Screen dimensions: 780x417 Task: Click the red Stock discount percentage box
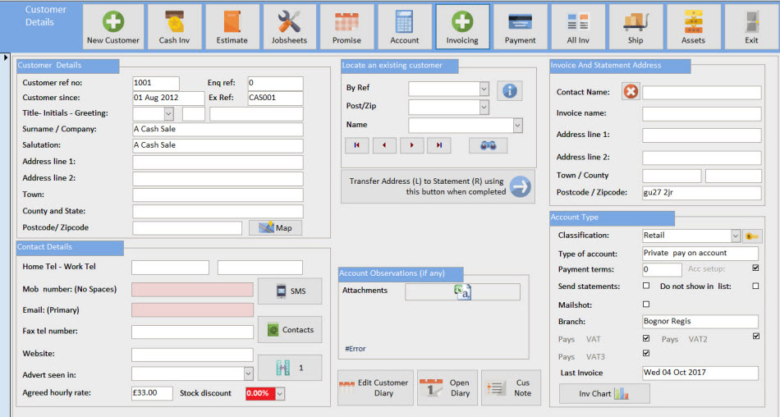tap(259, 393)
